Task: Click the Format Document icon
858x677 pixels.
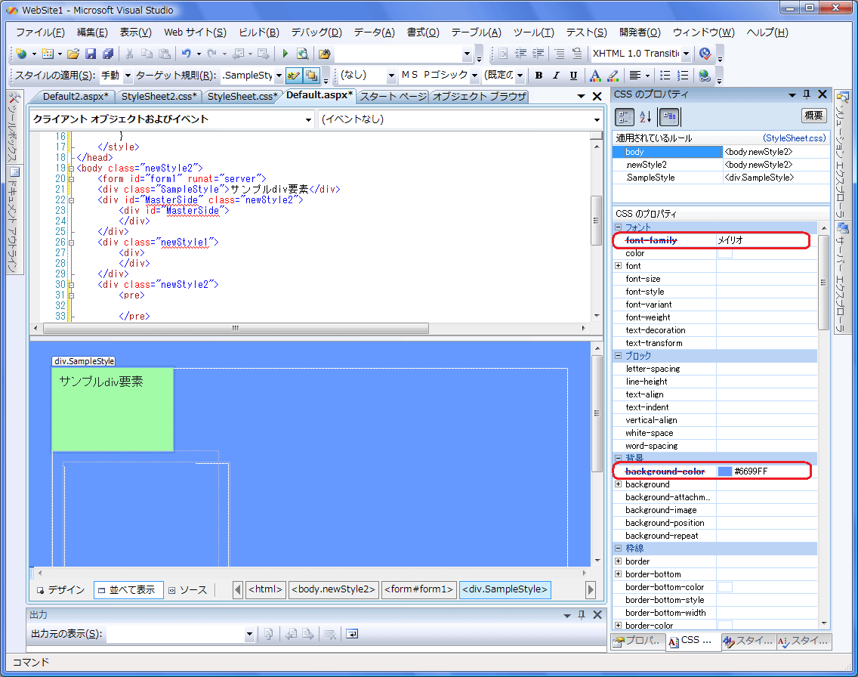Action: click(x=504, y=54)
